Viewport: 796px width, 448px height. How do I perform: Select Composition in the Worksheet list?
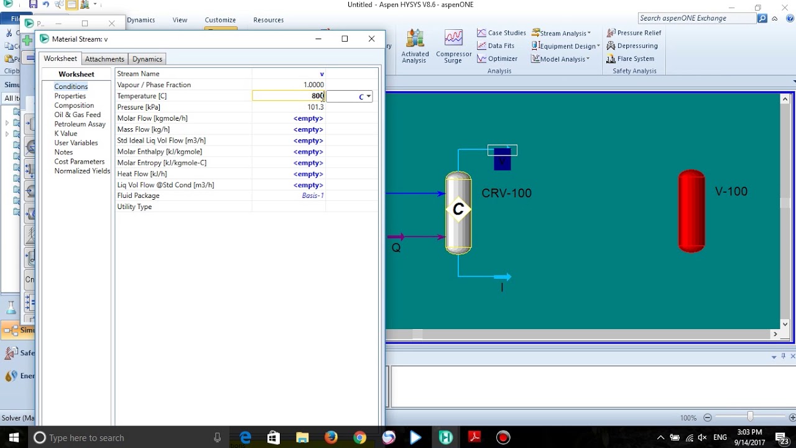74,105
